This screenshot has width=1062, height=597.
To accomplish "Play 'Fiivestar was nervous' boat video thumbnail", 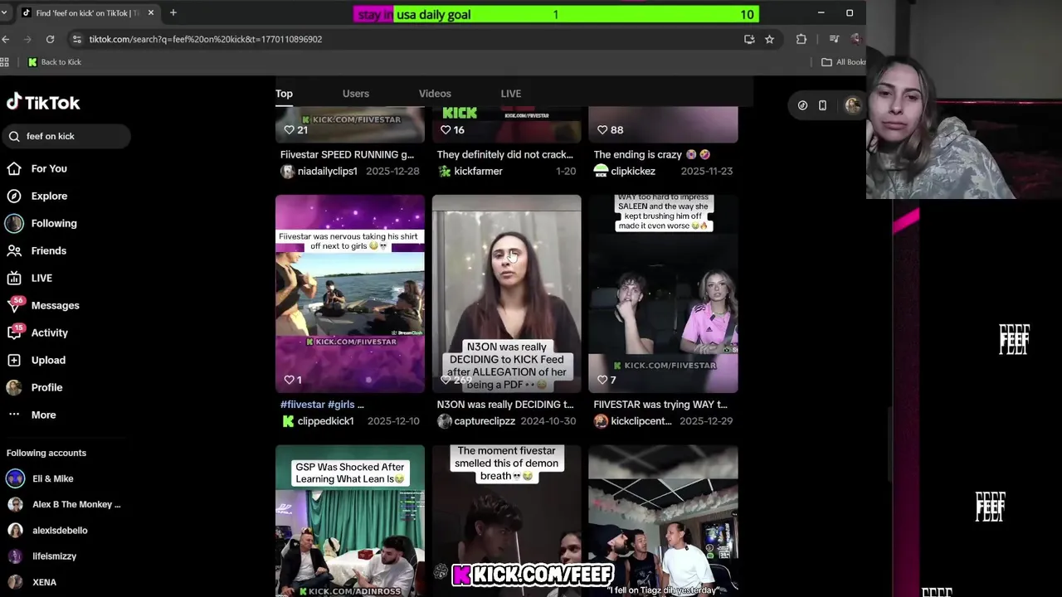I will pos(350,294).
